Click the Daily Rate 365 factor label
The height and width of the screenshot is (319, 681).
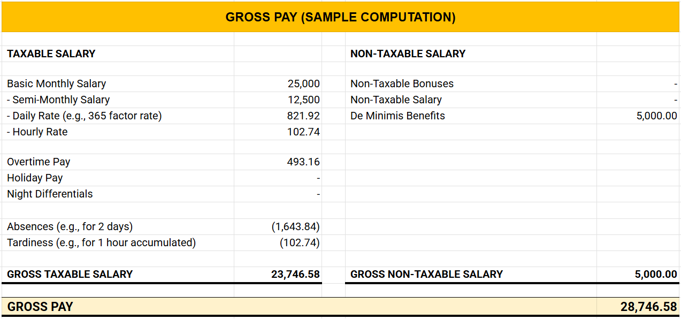84,116
